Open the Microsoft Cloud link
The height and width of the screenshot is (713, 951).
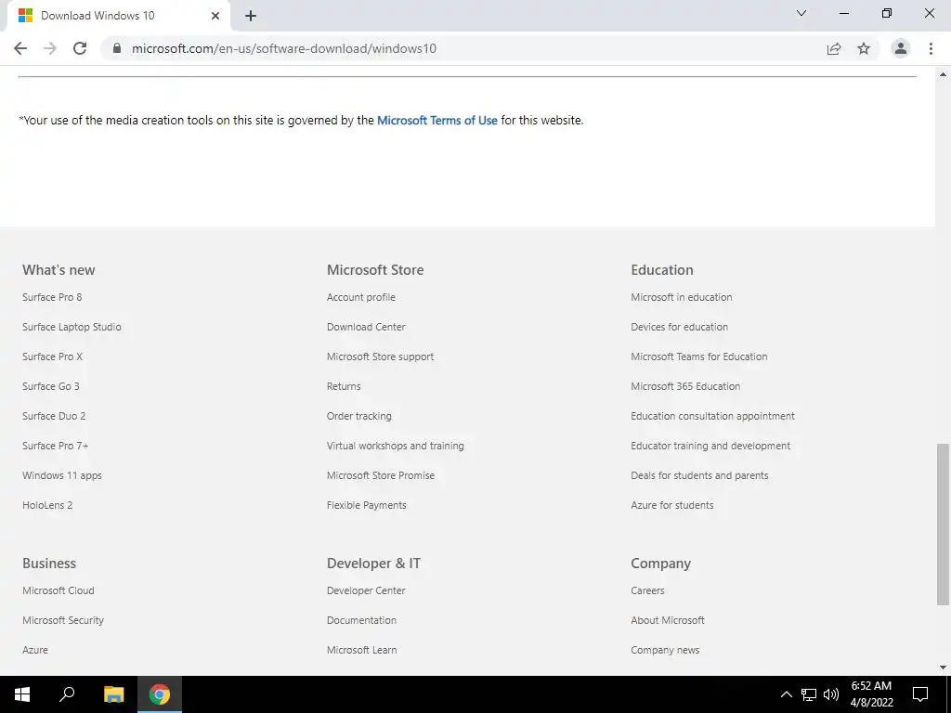pos(59,590)
